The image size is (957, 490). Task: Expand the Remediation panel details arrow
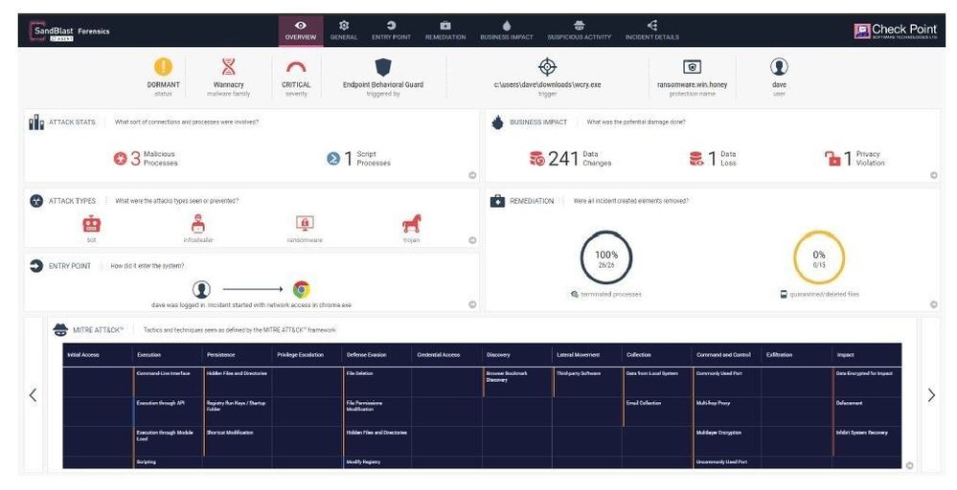click(934, 304)
